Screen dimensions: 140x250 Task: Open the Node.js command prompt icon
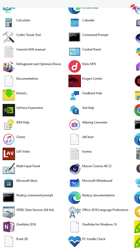point(9,197)
